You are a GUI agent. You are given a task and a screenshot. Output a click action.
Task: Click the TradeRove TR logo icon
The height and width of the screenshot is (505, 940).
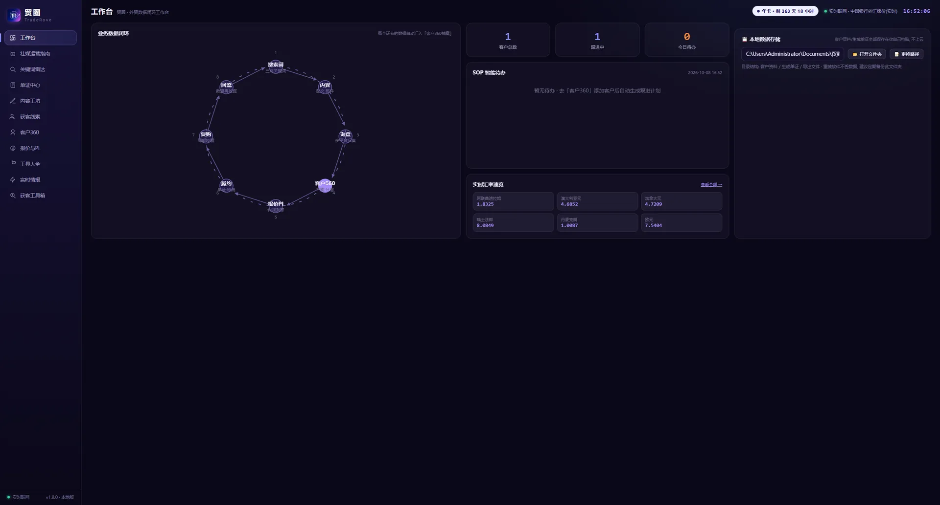pyautogui.click(x=14, y=16)
